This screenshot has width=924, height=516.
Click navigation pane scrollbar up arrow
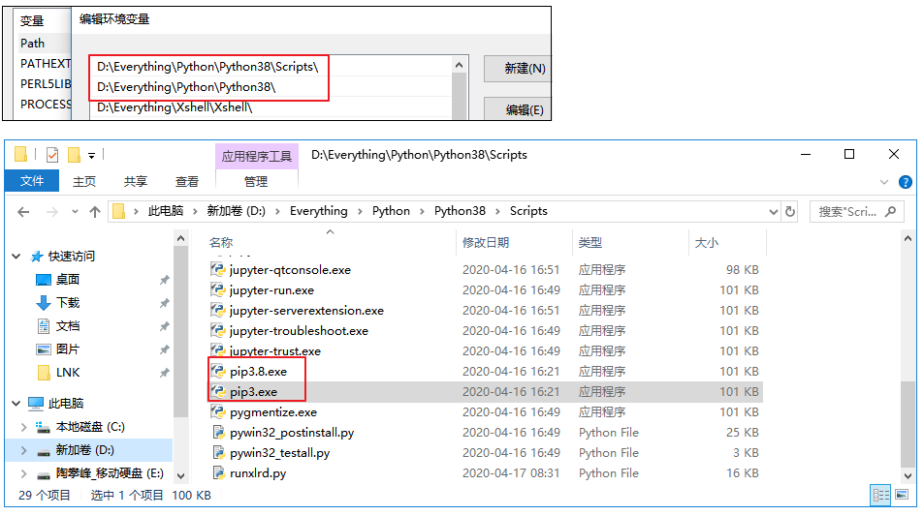coord(181,238)
